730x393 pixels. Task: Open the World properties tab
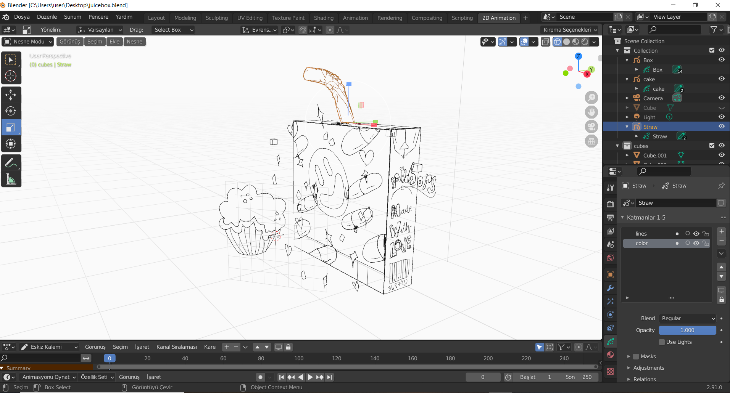[611, 258]
